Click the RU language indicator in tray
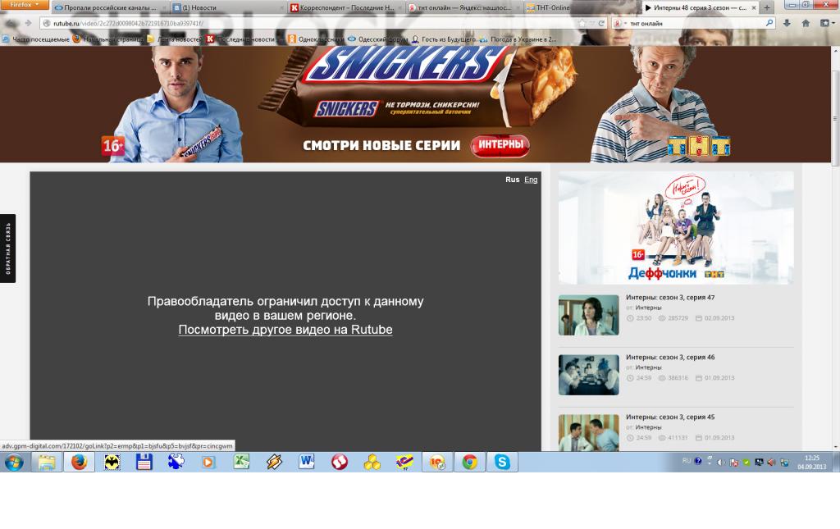The width and height of the screenshot is (840, 529). pos(687,460)
